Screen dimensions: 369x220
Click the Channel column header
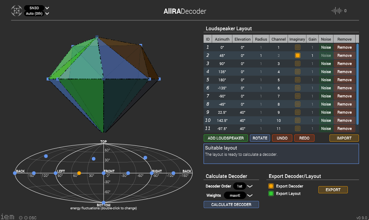279,39
